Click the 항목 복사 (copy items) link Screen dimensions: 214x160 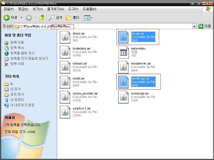17,48
